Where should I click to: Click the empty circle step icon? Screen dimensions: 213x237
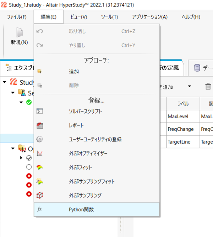29,167
